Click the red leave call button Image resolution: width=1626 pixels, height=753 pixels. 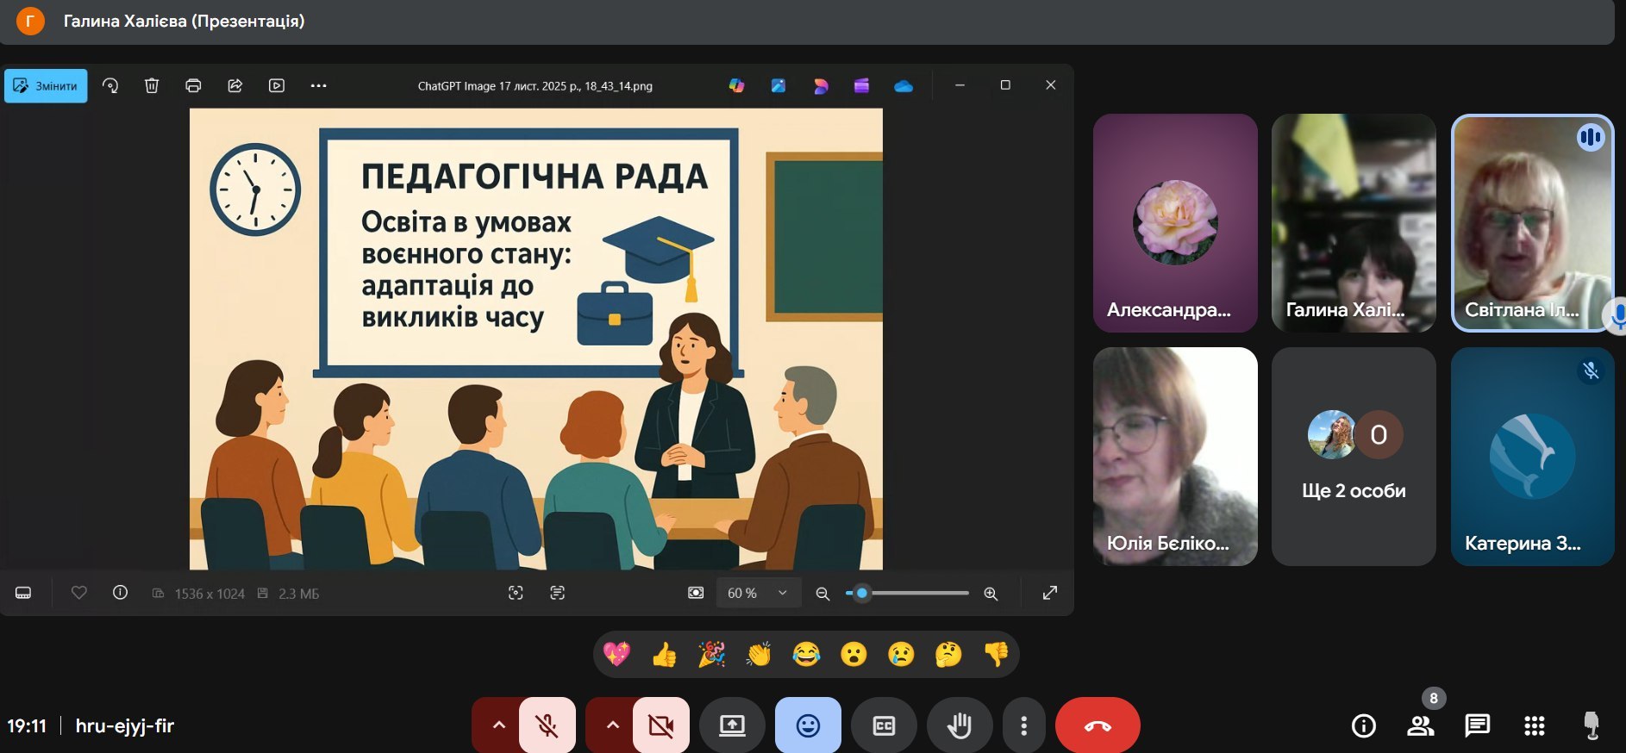[1097, 726]
